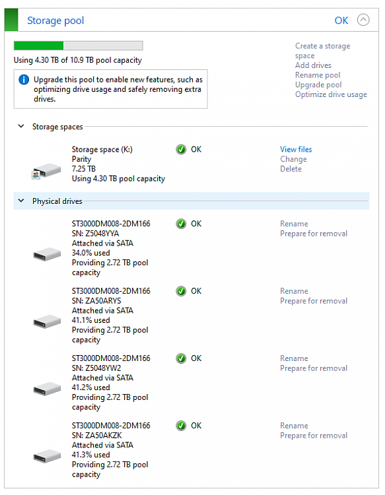The width and height of the screenshot is (385, 495).
Task: Open View files for Storage space (K:)
Action: tap(296, 149)
